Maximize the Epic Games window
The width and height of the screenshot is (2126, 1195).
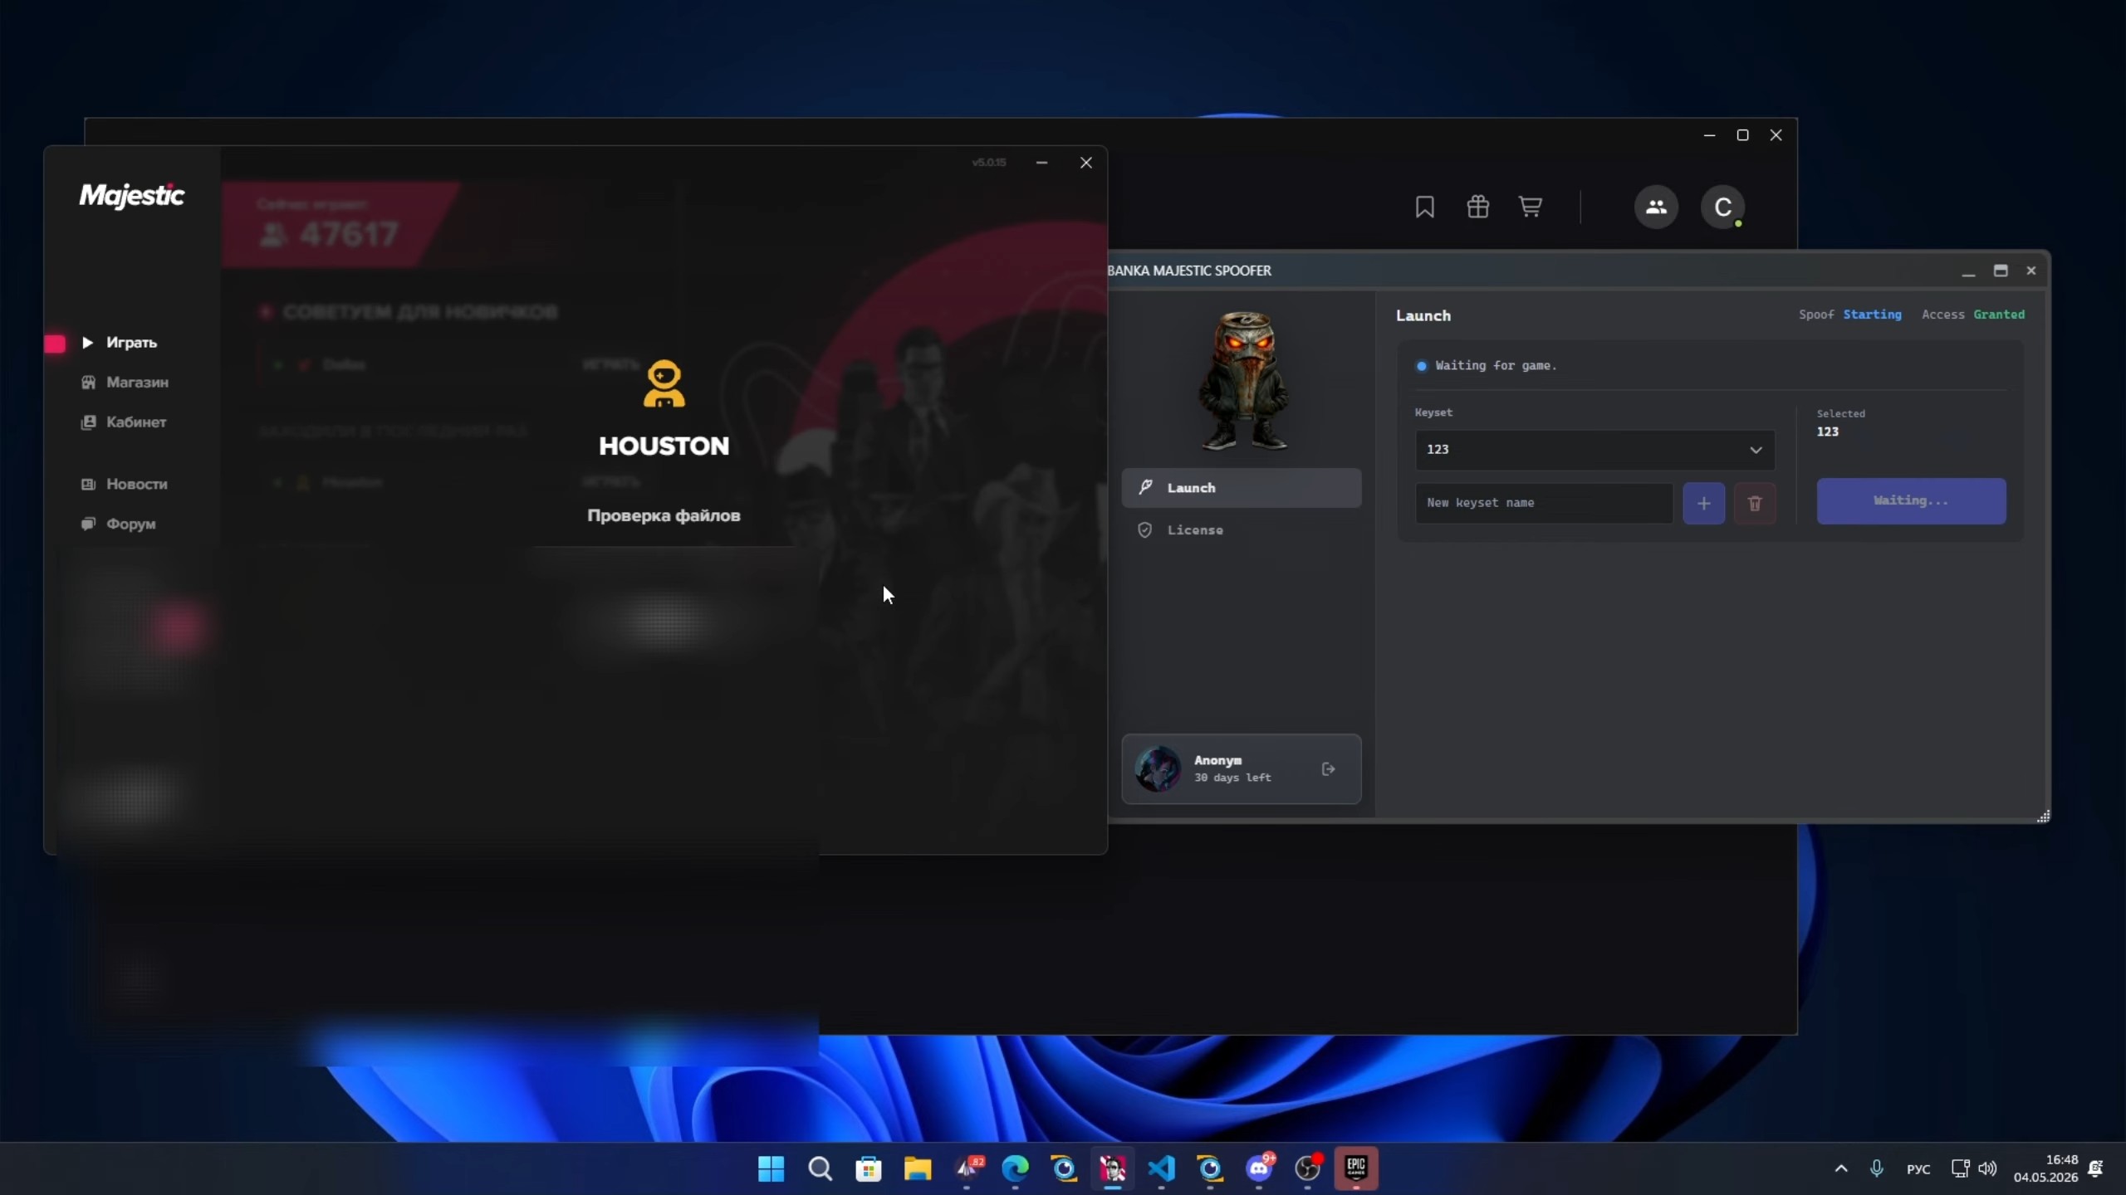pos(1742,135)
